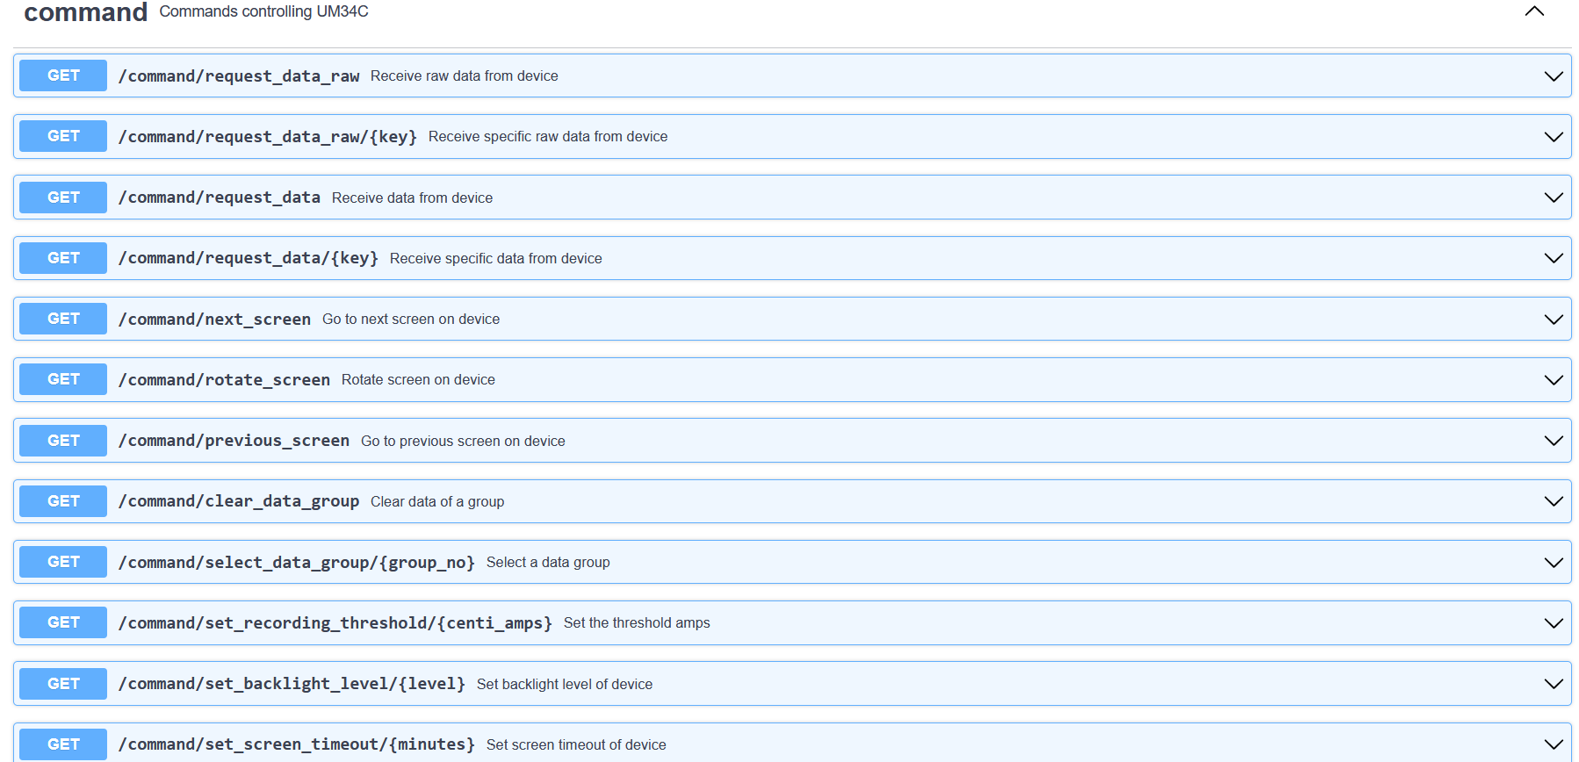Screen dimensions: 1579x762
Task: Expand the set_recording_threshold endpoint chevron
Action: click(x=1554, y=623)
